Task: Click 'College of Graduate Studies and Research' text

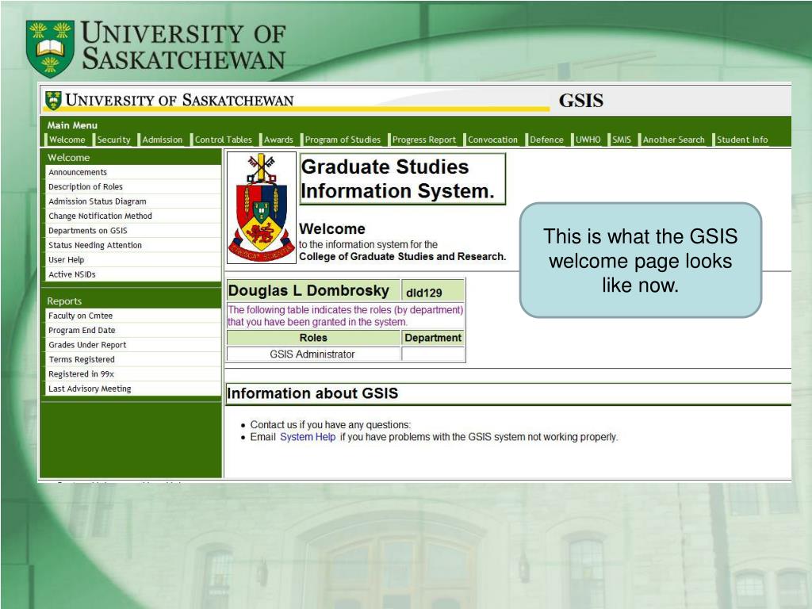Action: 402,256
